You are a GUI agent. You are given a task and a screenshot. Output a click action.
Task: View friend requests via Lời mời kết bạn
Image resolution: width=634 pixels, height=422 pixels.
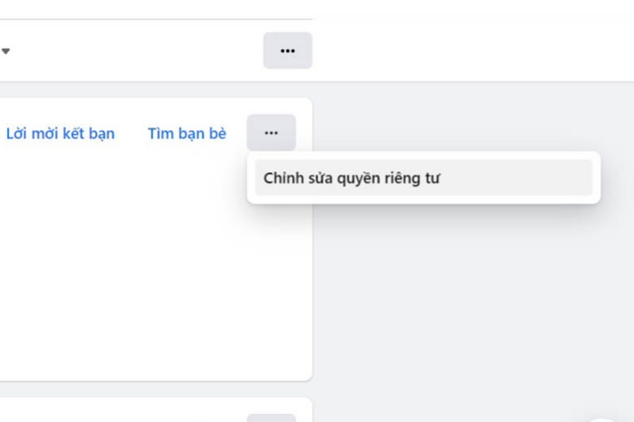(61, 134)
